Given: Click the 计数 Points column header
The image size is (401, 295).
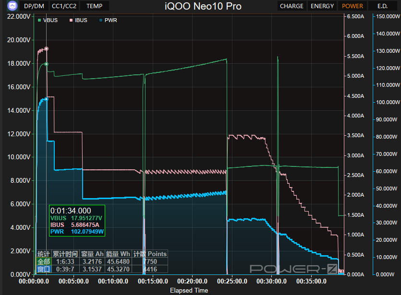Looking at the screenshot, I should (x=150, y=254).
